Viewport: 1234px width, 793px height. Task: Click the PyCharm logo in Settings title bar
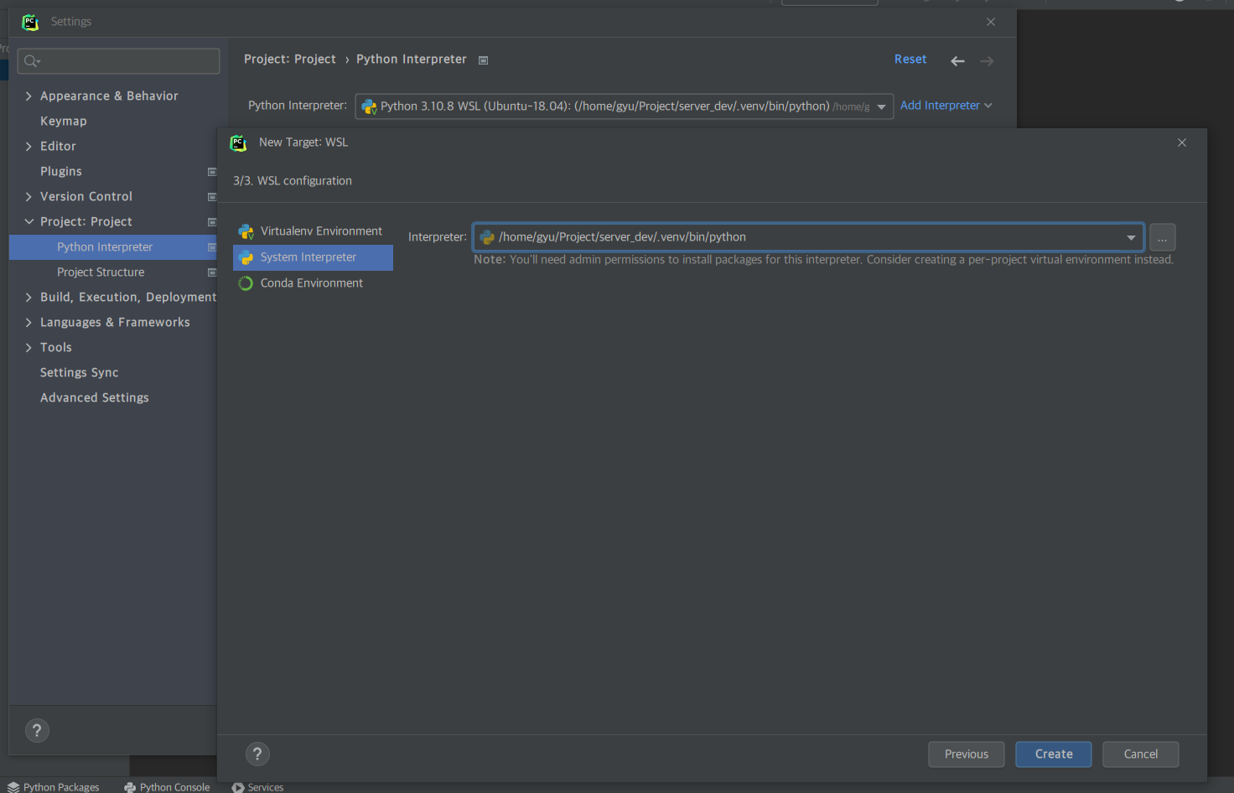(30, 22)
